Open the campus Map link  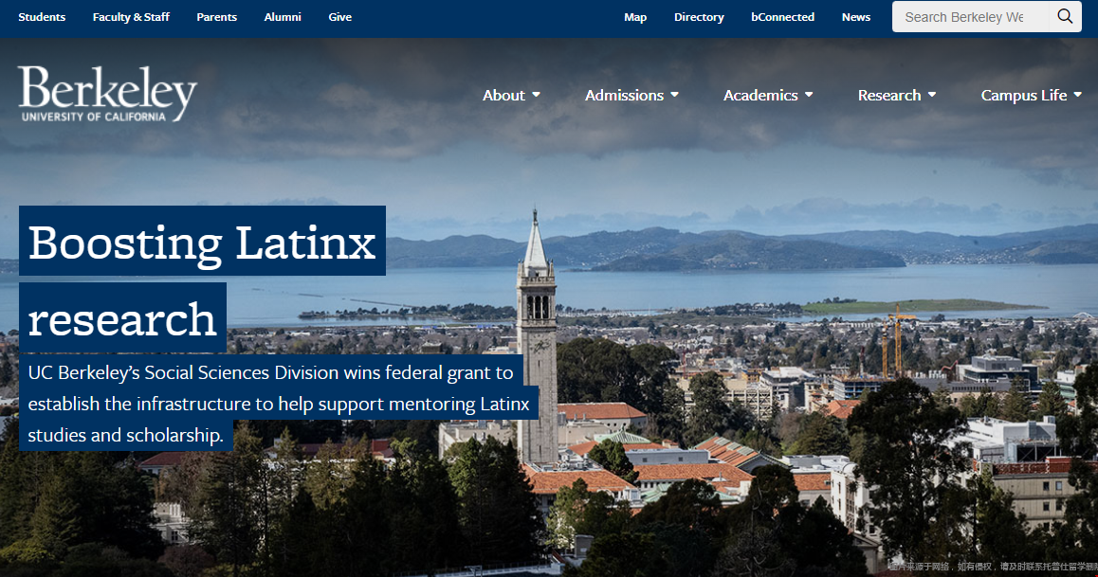(635, 17)
